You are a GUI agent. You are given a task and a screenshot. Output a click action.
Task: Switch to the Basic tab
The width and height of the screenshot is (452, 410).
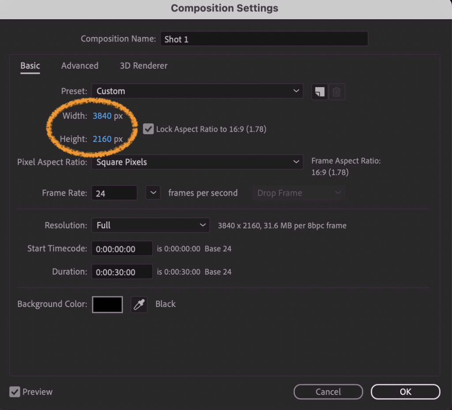[30, 66]
